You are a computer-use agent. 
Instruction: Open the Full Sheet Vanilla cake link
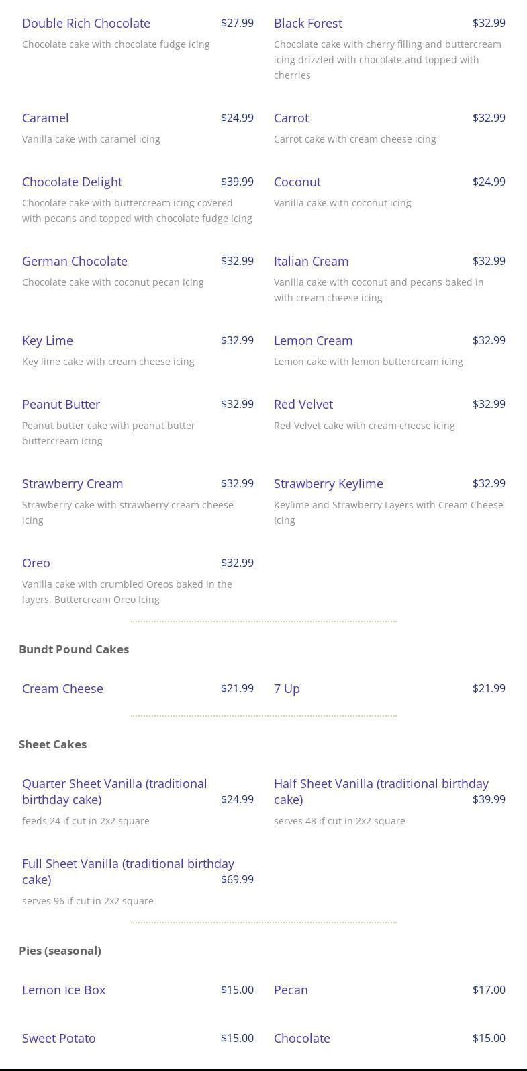(x=128, y=871)
